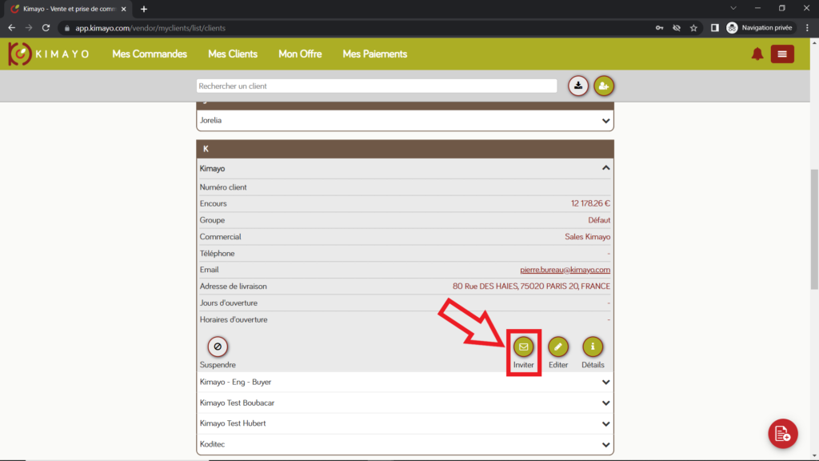
Task: Bookmark this page with the star
Action: click(x=693, y=28)
